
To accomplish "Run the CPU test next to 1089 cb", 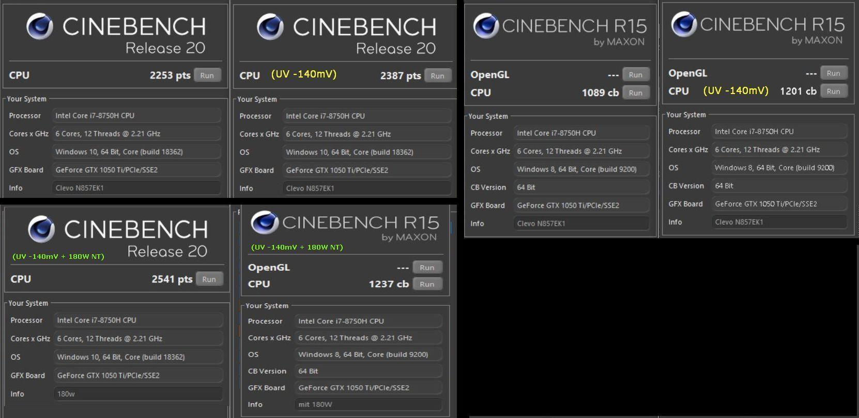I will (x=635, y=93).
